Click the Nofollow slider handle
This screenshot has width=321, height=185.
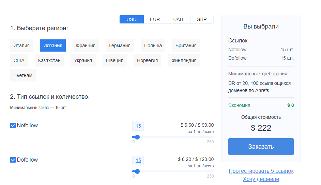(137, 137)
